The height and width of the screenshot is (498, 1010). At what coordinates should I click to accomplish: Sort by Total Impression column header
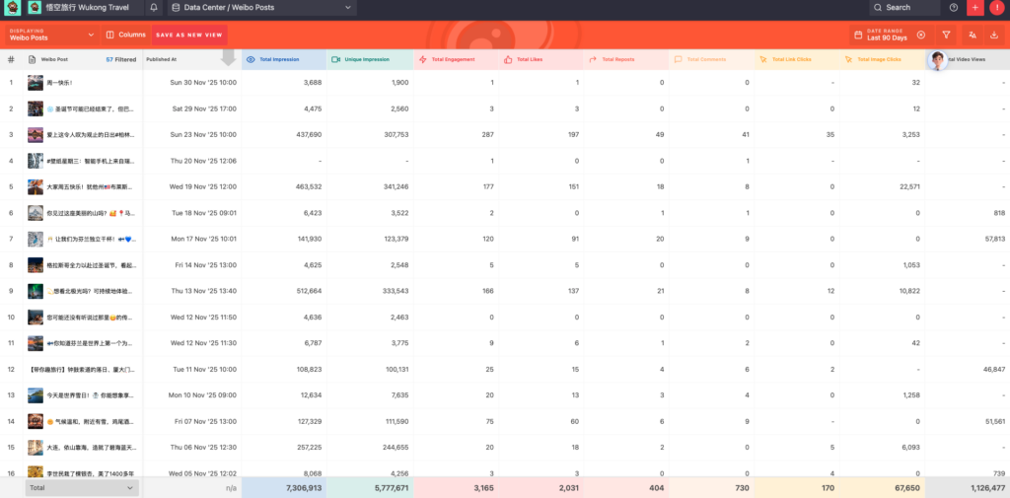coord(281,59)
